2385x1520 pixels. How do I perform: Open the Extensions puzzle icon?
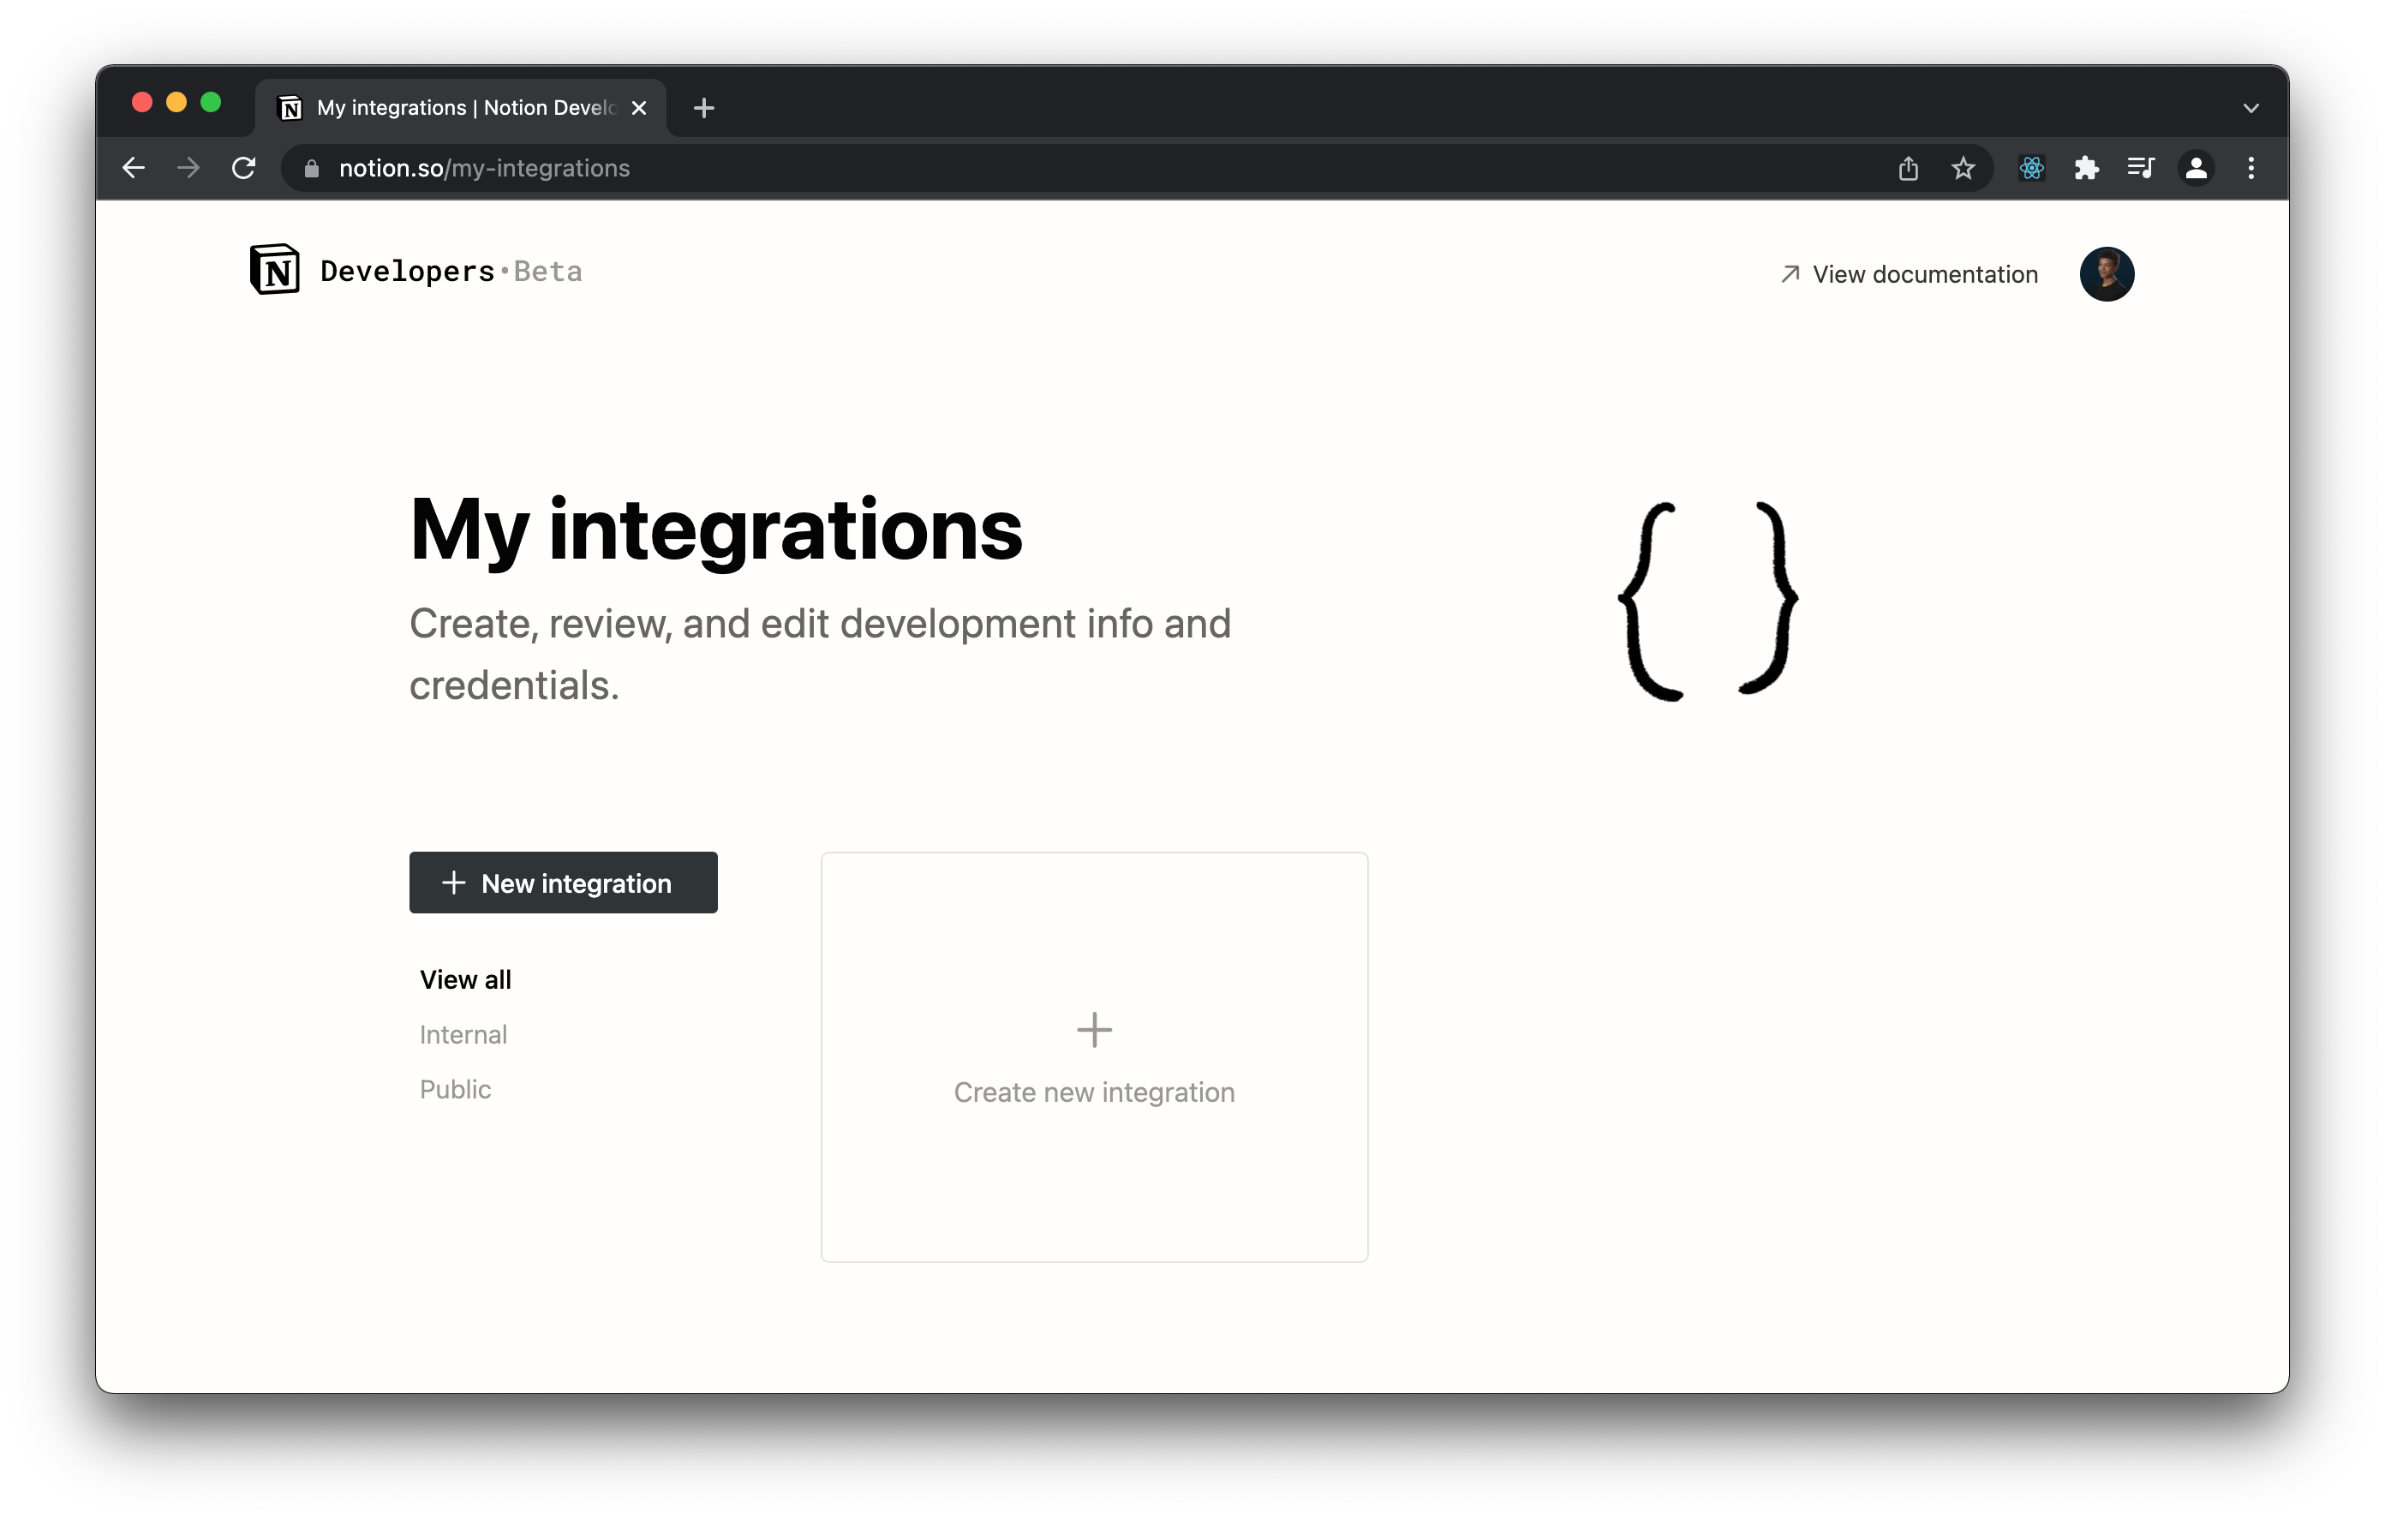(2086, 169)
